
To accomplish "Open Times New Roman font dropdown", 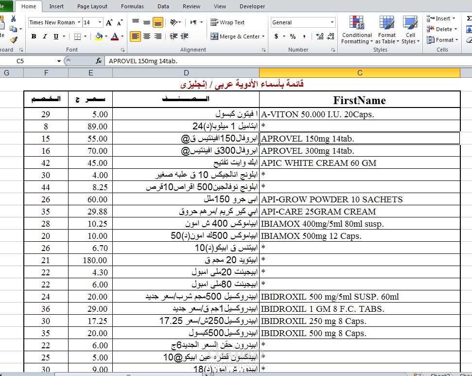I will click(79, 22).
